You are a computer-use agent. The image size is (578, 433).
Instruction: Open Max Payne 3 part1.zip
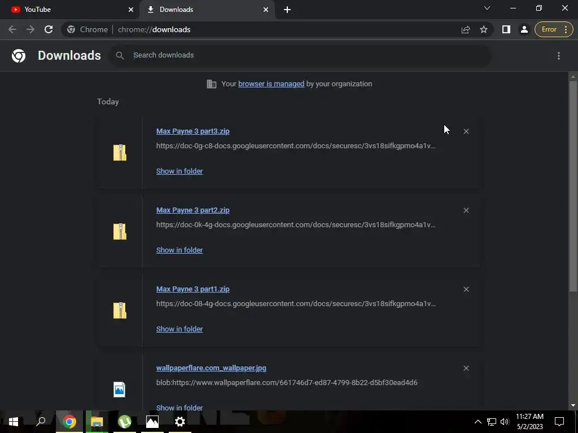pos(193,289)
